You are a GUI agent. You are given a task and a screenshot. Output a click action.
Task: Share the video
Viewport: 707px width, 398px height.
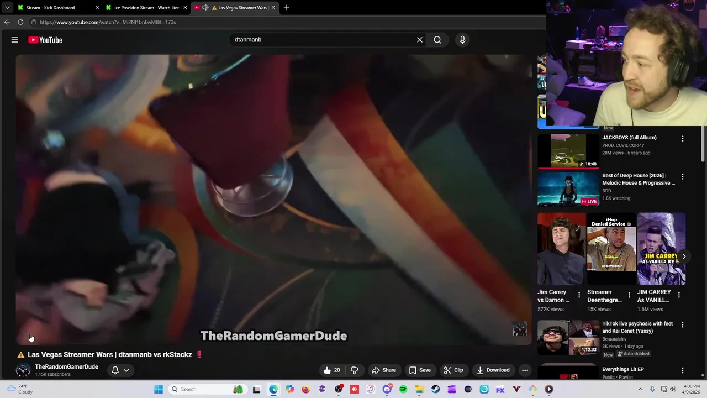point(384,370)
